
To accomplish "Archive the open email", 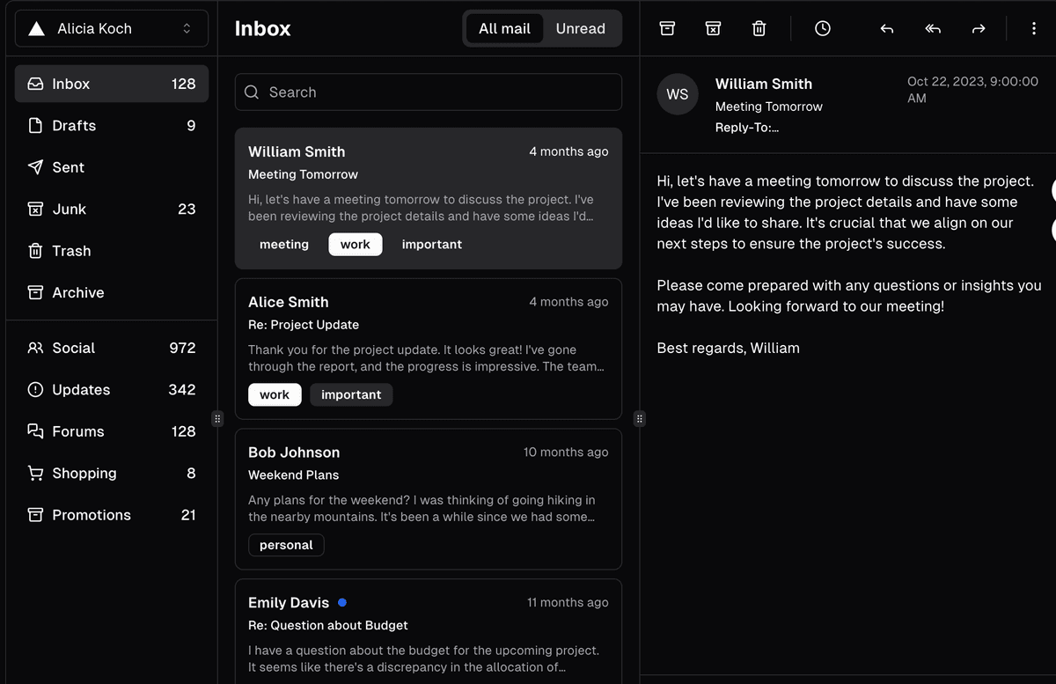I will click(x=667, y=28).
